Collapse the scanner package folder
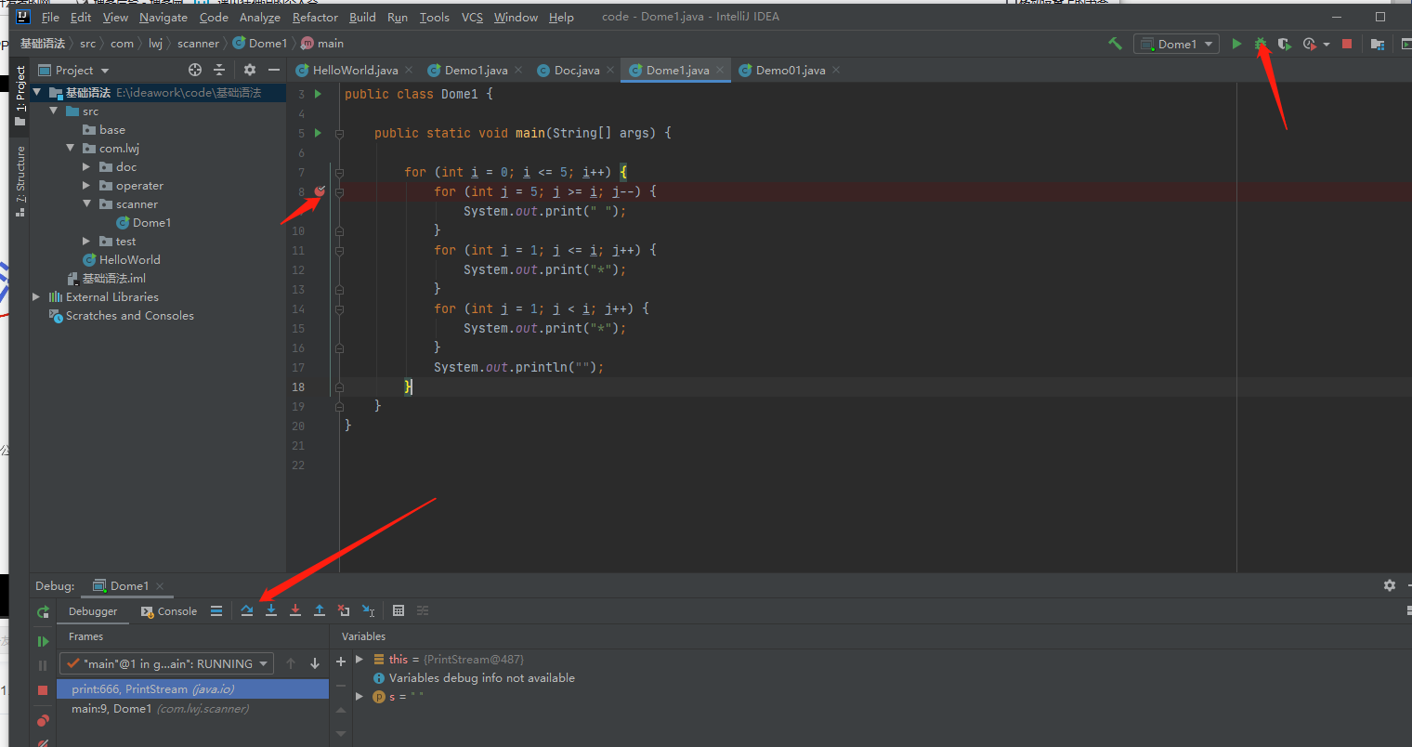This screenshot has height=747, width=1412. click(x=86, y=204)
